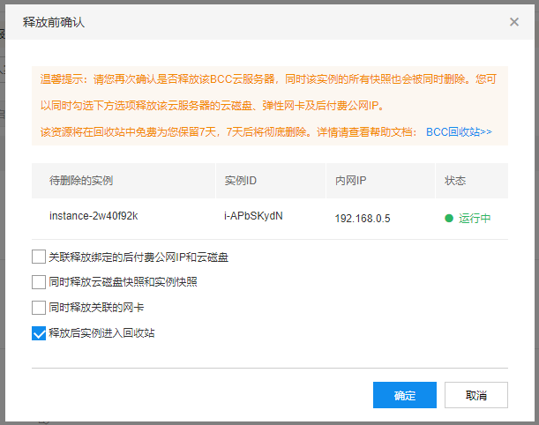Check 同时释放云磁盘快照和实例快照 option

38,282
